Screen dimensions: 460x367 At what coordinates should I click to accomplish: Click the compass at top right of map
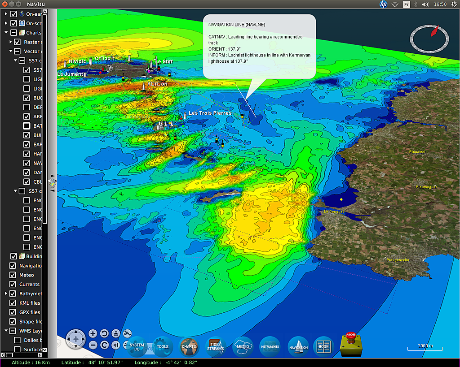click(429, 39)
